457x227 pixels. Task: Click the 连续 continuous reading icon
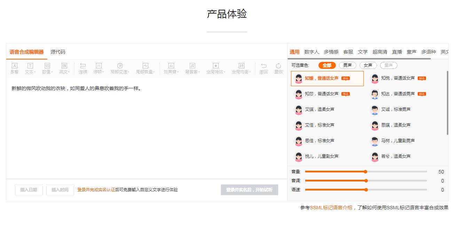tap(83, 66)
